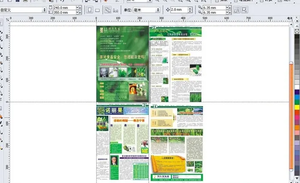300x183 pixels.
Task: Apply page layout to current page only
Action: (116, 9)
